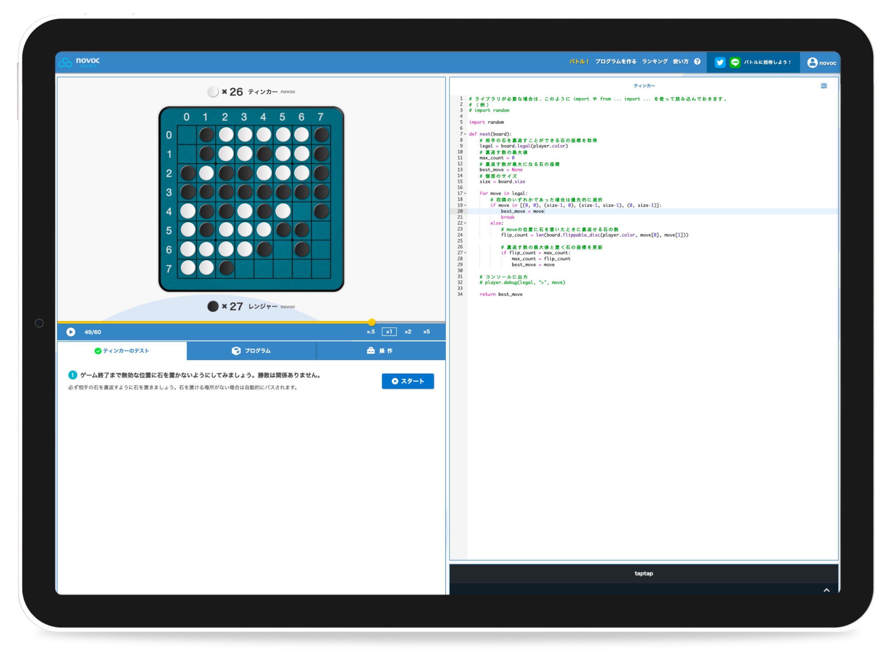Switch to the ティンカーのテスト tab
This screenshot has height=655, width=895.
122,351
